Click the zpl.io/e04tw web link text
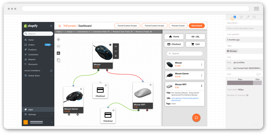Screen dimensions: 268x134 (240, 63)
